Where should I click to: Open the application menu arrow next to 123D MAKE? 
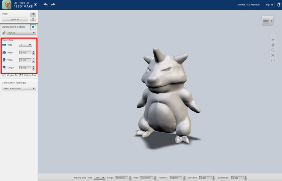coord(36,4)
